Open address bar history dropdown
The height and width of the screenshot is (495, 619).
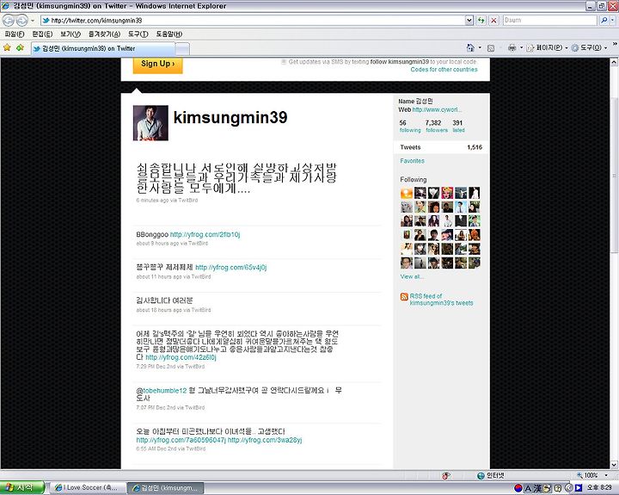(469, 20)
